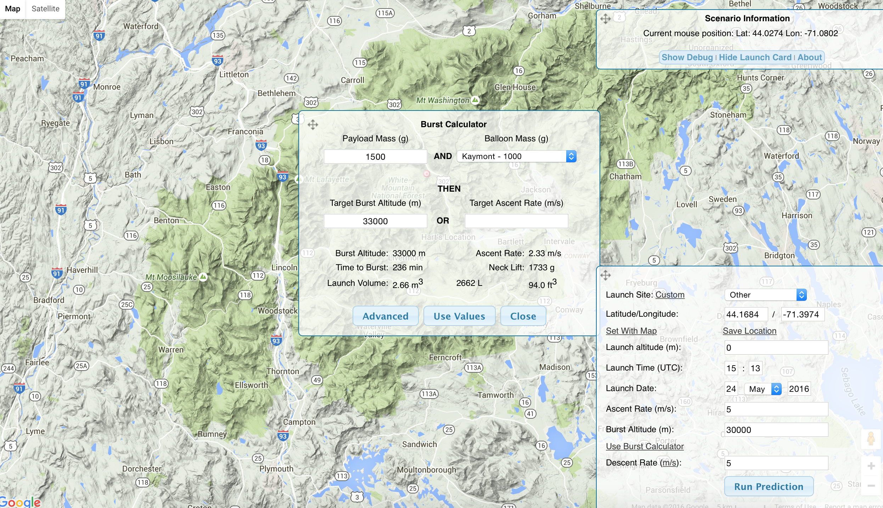This screenshot has width=883, height=508.
Task: Click Show Debug link
Action: point(687,57)
